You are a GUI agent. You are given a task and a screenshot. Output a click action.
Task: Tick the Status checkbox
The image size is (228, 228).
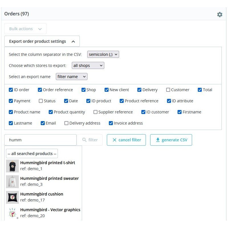click(41, 101)
